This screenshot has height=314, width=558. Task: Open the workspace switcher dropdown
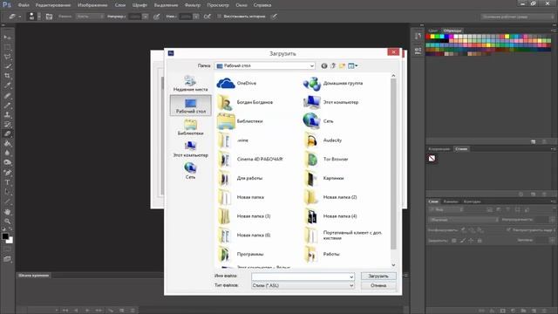tap(517, 17)
